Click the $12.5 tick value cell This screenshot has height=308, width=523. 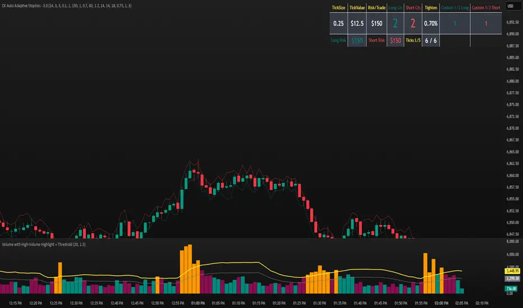pos(357,24)
